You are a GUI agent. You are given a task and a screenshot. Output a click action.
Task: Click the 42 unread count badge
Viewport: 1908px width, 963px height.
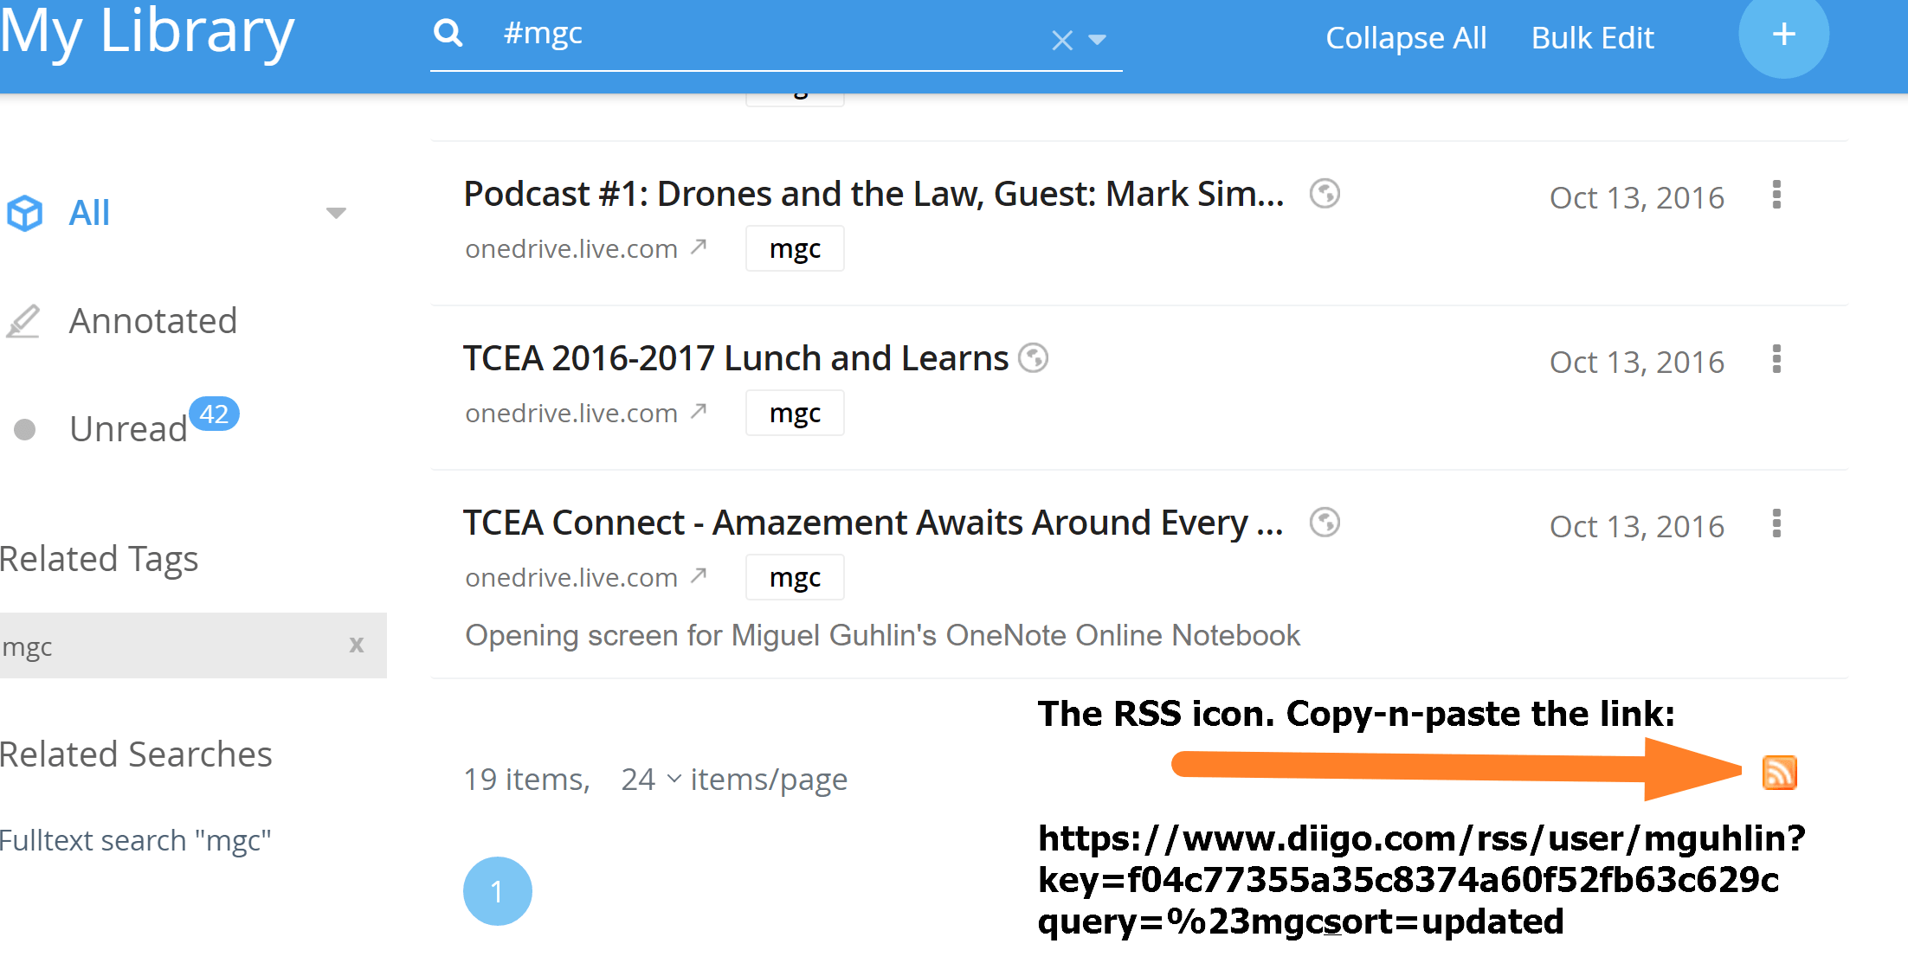point(214,414)
